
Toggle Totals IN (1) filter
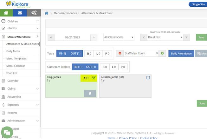click(62, 53)
